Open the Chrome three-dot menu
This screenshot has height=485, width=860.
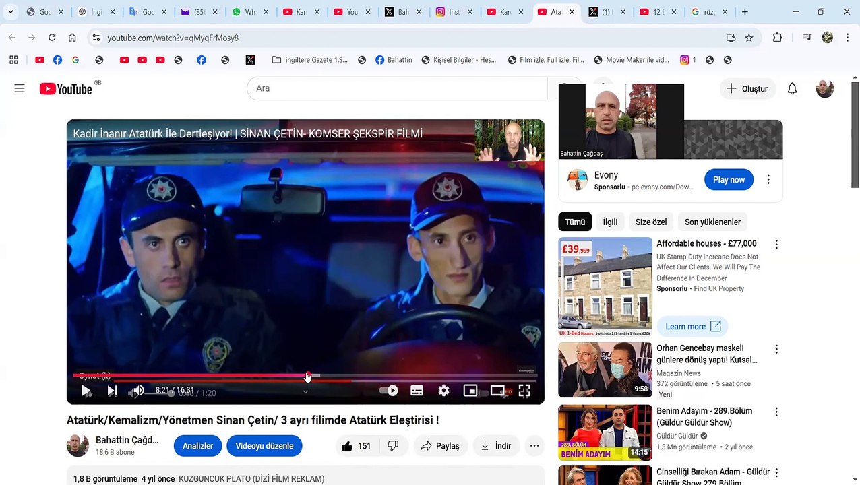[x=847, y=38]
